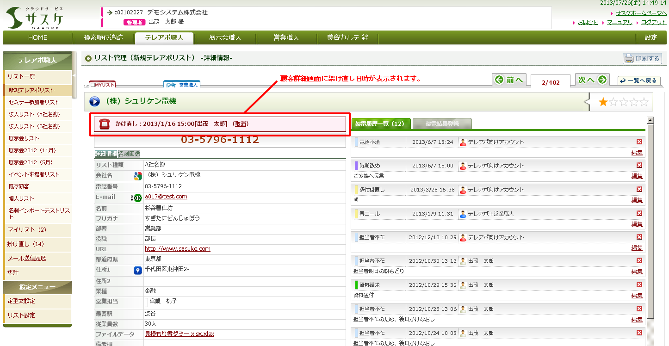Viewport: 669px width, 346px height.
Task: Switch to the 架電結果登録 tab
Action: 442,124
